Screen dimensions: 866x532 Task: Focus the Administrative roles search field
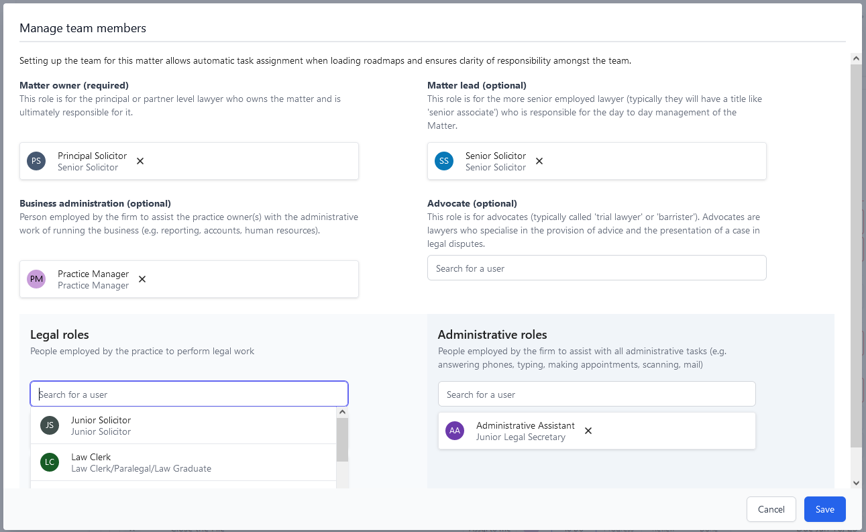(596, 394)
